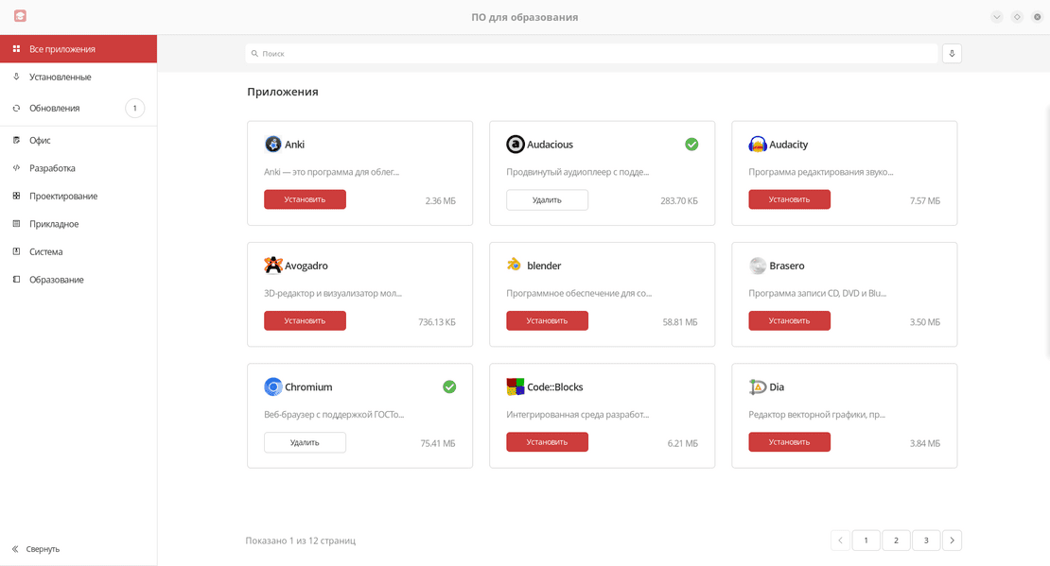Screen dimensions: 1050x566
Task: Select the Прикладное category
Action: pyautogui.click(x=79, y=223)
